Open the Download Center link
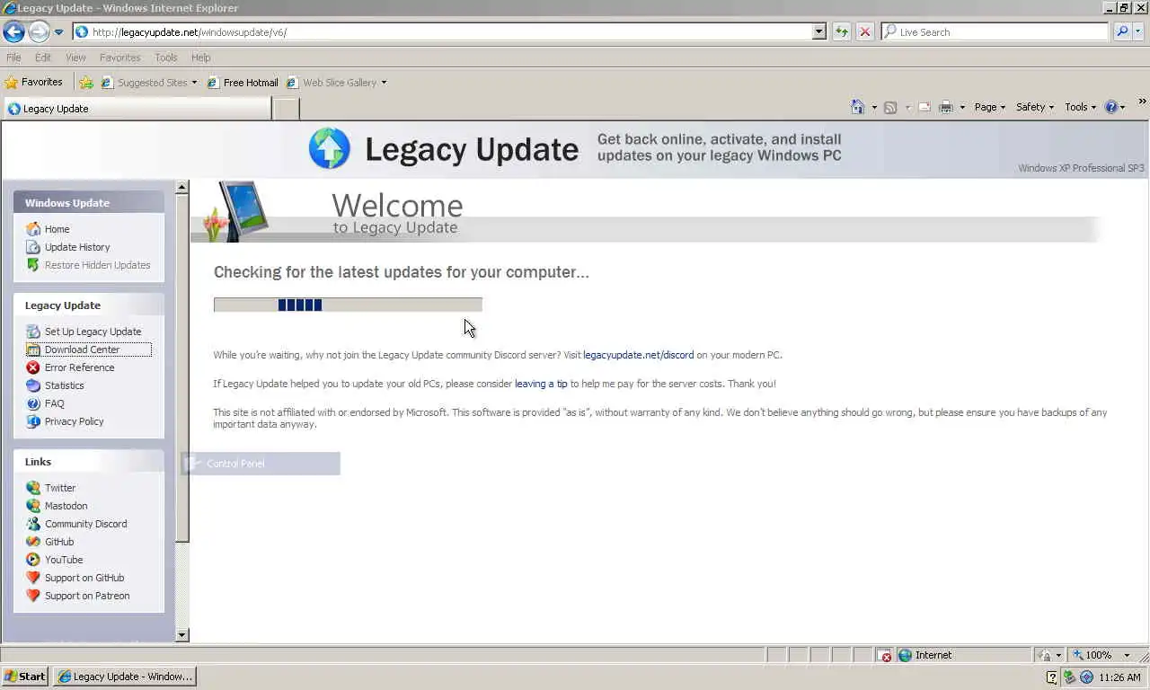Viewport: 1150px width, 690px height. point(82,349)
